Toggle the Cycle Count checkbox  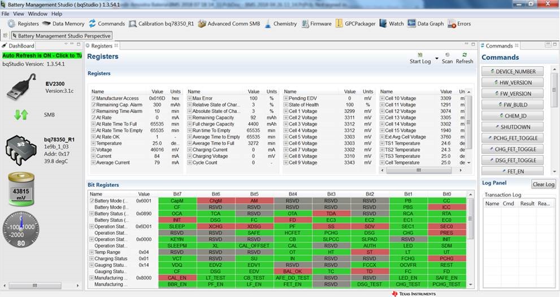point(190,162)
